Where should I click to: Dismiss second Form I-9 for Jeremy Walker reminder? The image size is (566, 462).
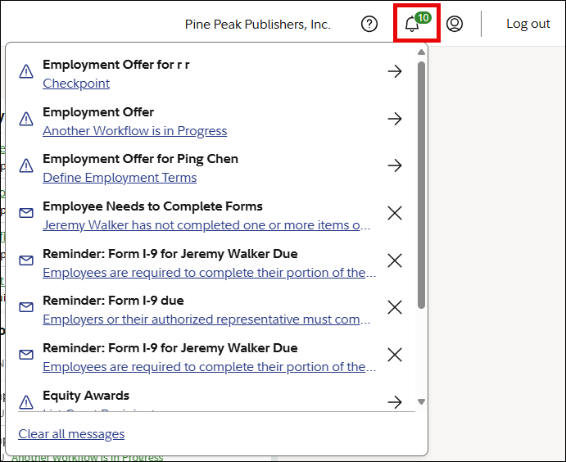[395, 355]
